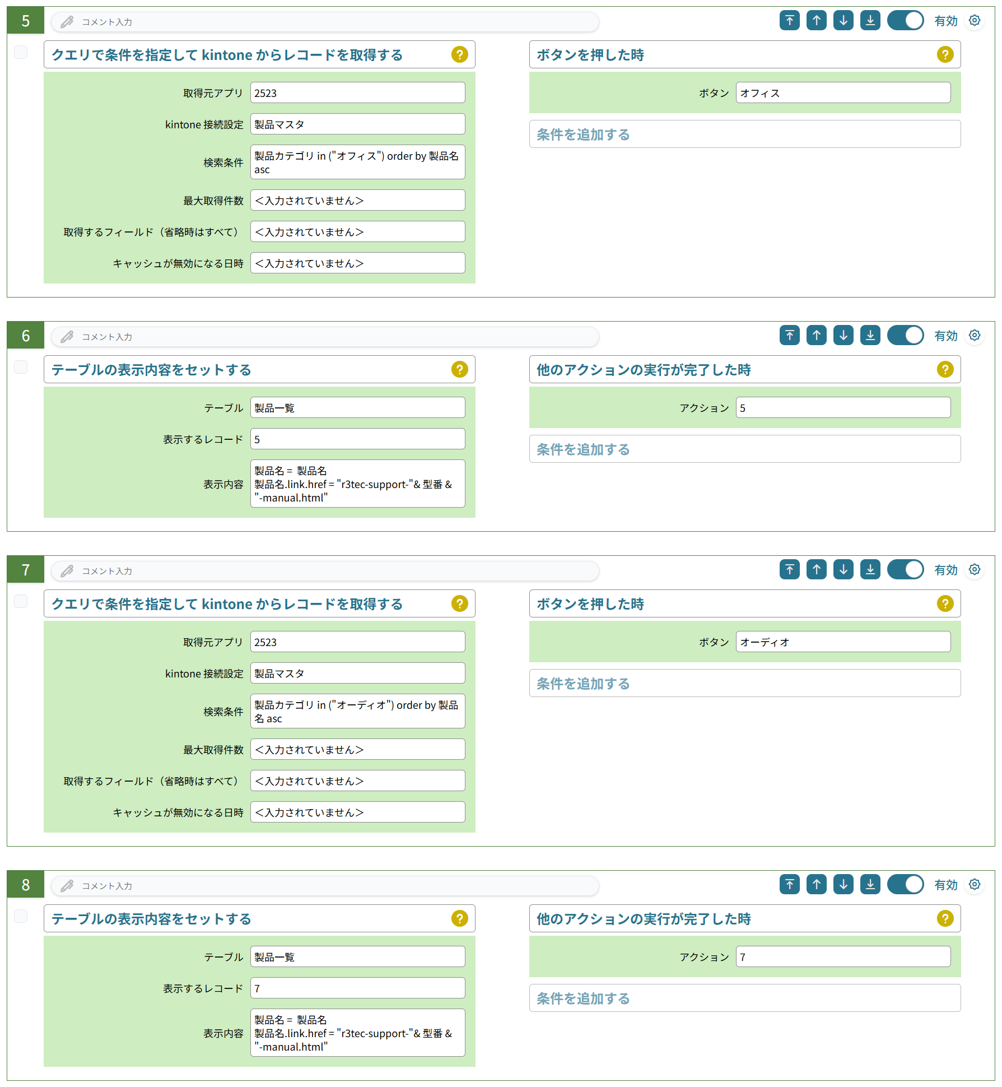Move row 6 up one position

click(816, 336)
